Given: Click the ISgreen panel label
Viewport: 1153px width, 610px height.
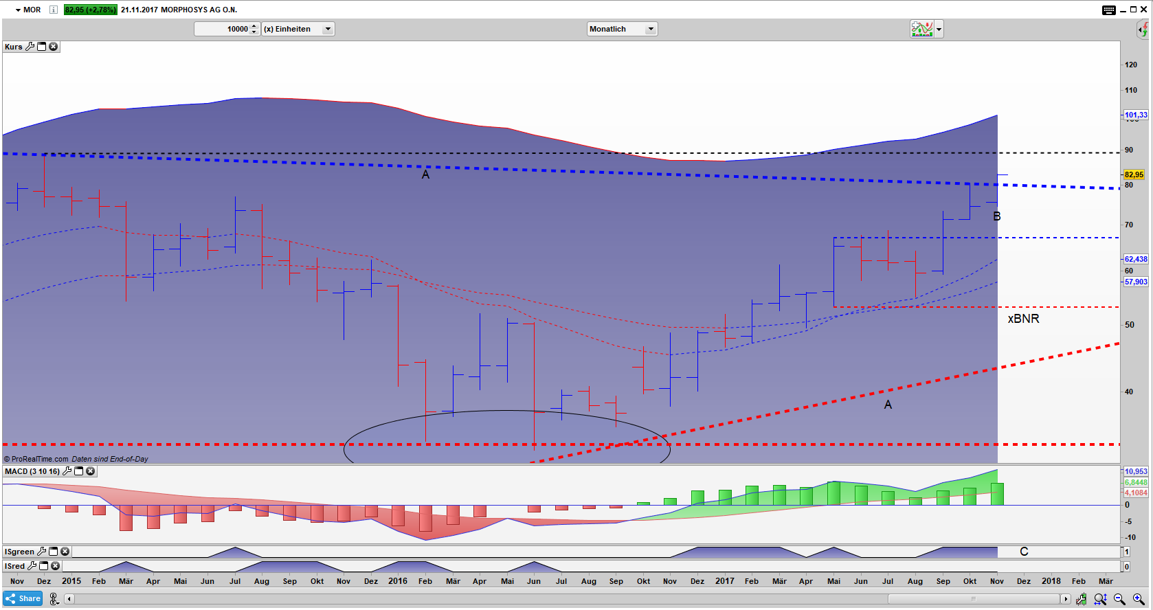Looking at the screenshot, I should pyautogui.click(x=19, y=552).
